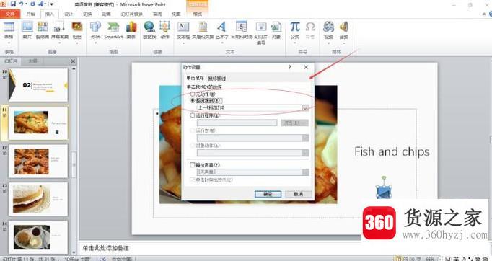The height and width of the screenshot is (261, 492).
Task: Click the Chart icon in the ribbon
Action: [131, 30]
